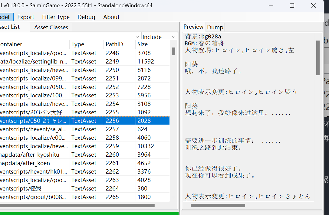
Task: Click the preview pane vertical scrollbar thumb
Action: coord(318,58)
